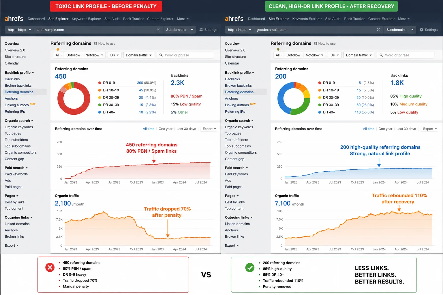Collapse Organic search section in right sidebar
The width and height of the screenshot is (443, 295).
tap(239, 121)
